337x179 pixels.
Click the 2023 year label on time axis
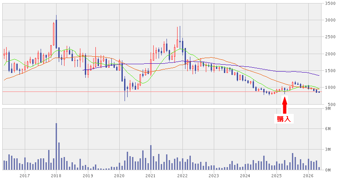(214, 176)
